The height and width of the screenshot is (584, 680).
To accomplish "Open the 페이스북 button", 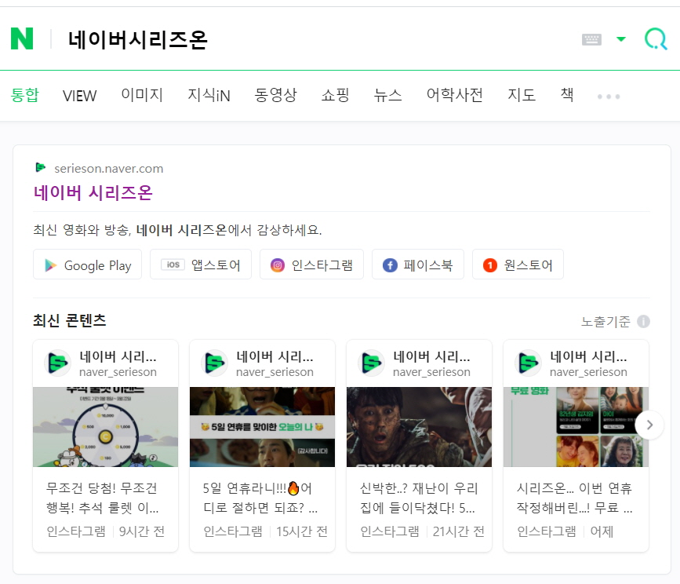I will coord(418,265).
